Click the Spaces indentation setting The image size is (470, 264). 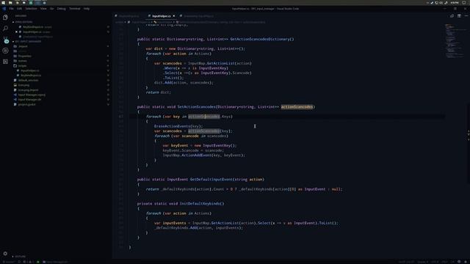click(423, 262)
